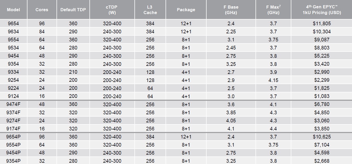
Task: Click the cTDP (W) header cell
Action: click(x=112, y=10)
